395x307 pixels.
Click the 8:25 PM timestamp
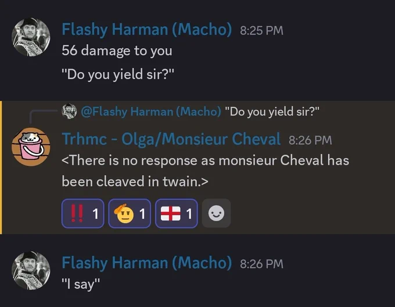(x=261, y=30)
